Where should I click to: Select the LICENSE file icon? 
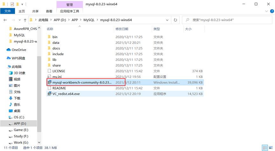click(49, 71)
